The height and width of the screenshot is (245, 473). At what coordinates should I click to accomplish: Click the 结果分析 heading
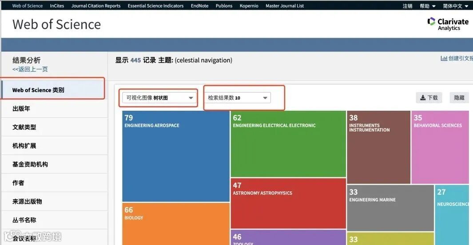click(x=26, y=60)
